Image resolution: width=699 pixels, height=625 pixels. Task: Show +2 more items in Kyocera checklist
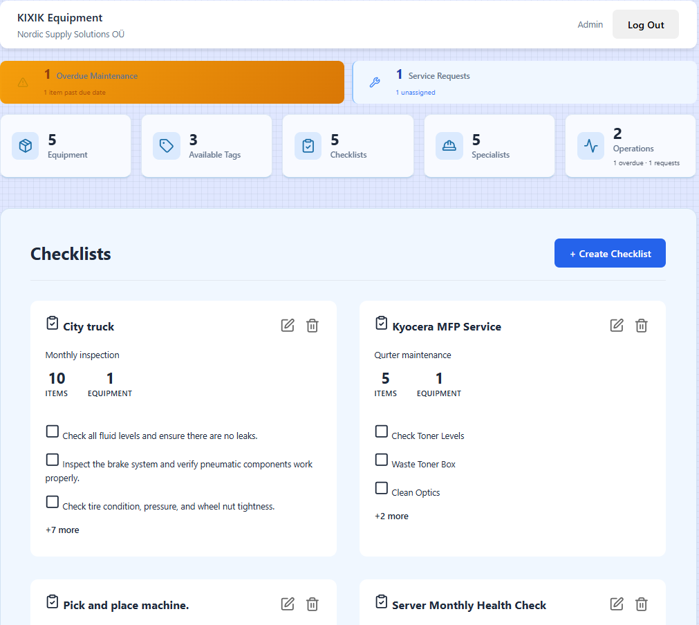coord(391,516)
